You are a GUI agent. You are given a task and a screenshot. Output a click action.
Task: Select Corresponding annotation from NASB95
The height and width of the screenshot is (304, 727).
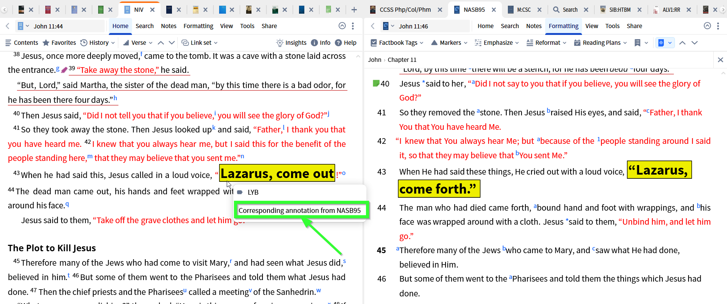tap(300, 210)
